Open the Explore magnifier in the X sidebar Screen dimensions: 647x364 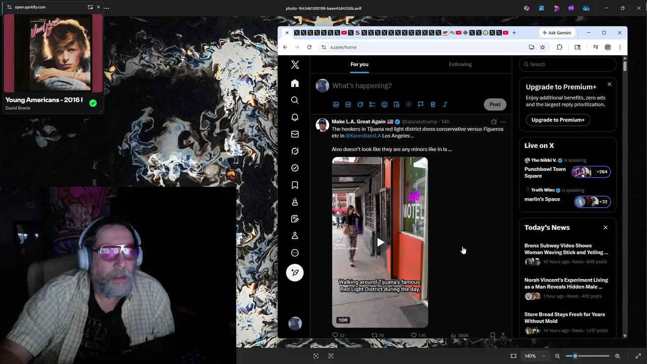click(295, 100)
